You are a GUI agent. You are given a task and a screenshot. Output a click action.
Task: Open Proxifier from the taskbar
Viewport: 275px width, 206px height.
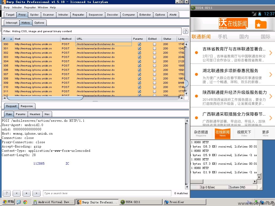pyautogui.click(x=184, y=202)
